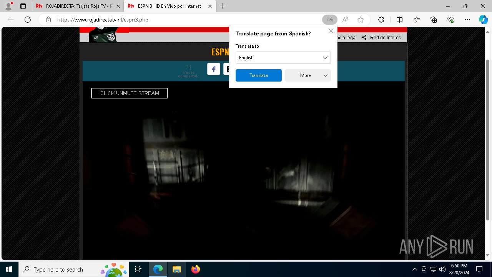Image resolution: width=492 pixels, height=277 pixels.
Task: Open Collections panel
Action: point(434,20)
